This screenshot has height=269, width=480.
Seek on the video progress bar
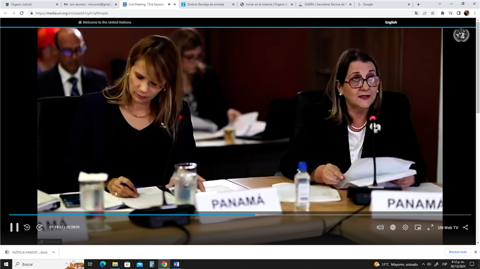240,215
